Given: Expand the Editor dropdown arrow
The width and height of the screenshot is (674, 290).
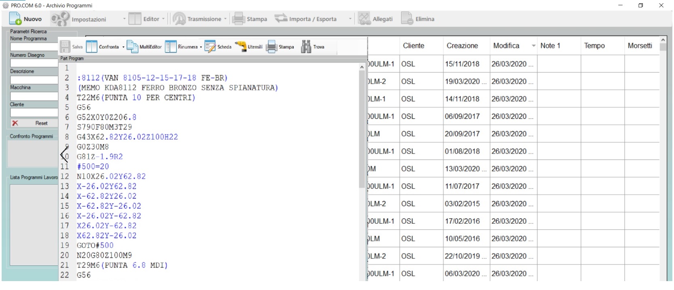Looking at the screenshot, I should pyautogui.click(x=163, y=19).
